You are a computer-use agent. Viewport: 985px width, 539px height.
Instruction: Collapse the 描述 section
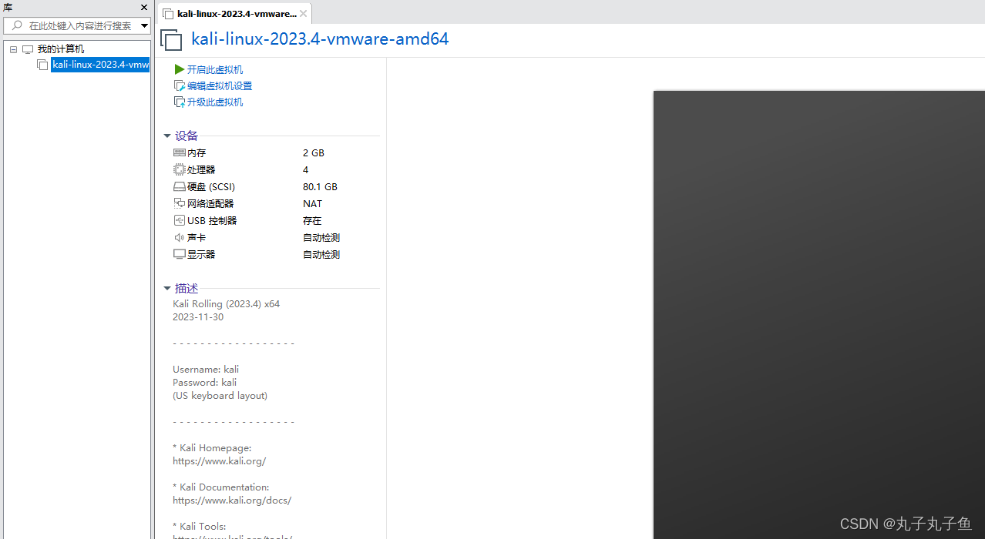pos(166,289)
